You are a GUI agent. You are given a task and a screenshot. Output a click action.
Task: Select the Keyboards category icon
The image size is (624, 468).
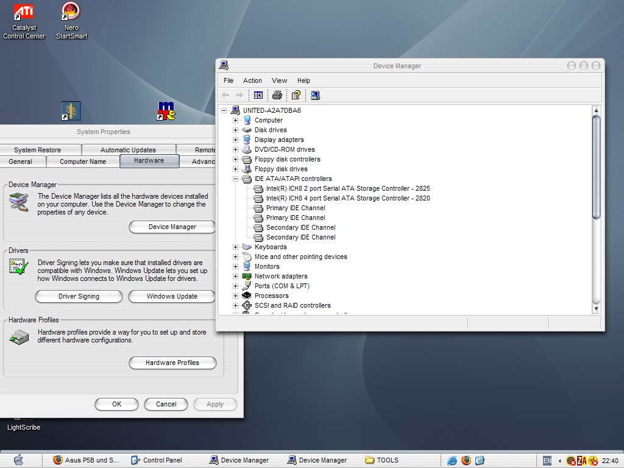(247, 247)
